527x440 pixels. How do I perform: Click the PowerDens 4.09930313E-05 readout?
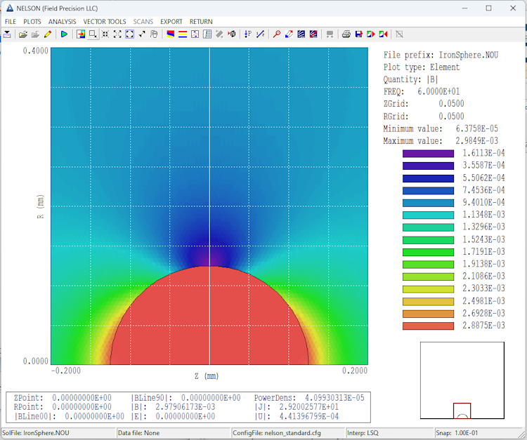pyautogui.click(x=309, y=398)
